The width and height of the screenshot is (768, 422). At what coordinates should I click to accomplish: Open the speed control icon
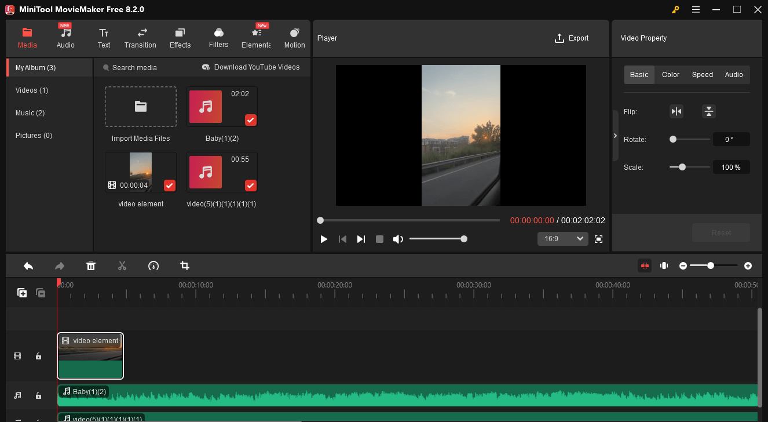click(x=153, y=265)
